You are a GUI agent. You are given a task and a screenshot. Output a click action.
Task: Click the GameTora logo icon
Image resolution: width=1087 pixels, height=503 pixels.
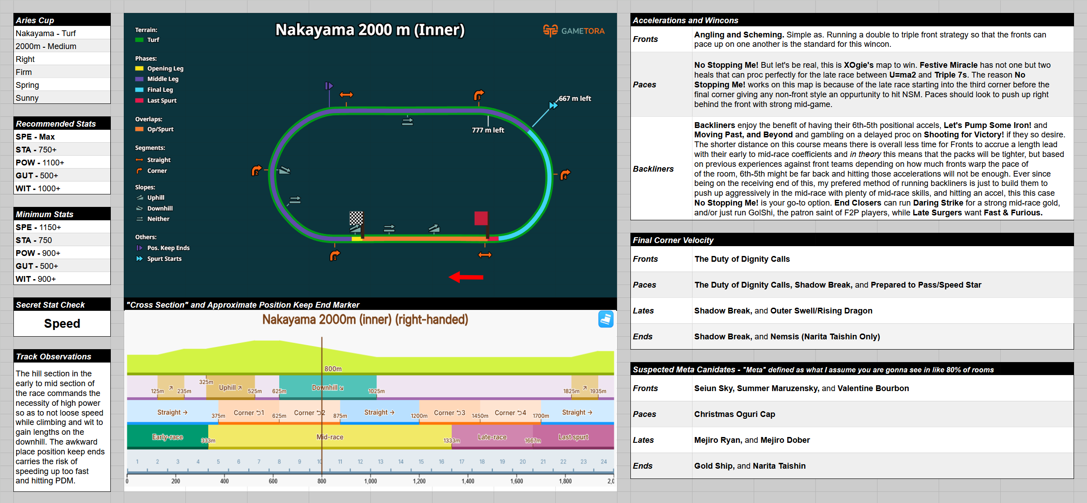click(550, 30)
